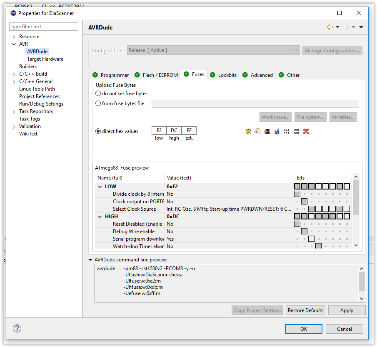Switch to the Programmer tab
Image resolution: width=377 pixels, height=347 pixels.
tap(111, 75)
